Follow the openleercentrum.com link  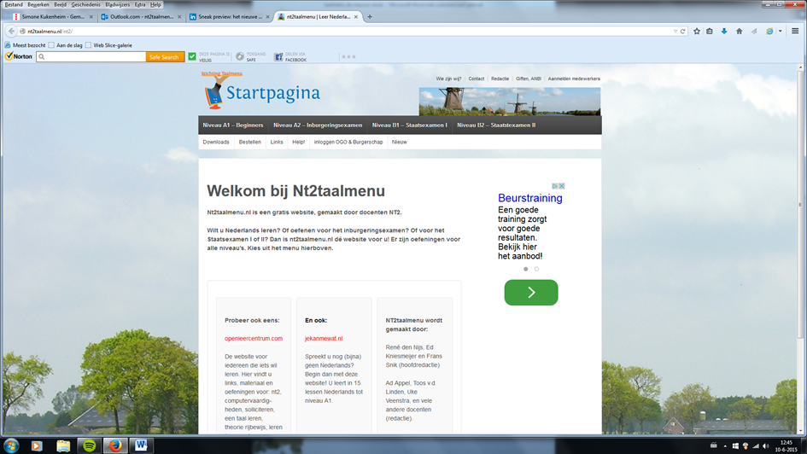click(x=254, y=339)
